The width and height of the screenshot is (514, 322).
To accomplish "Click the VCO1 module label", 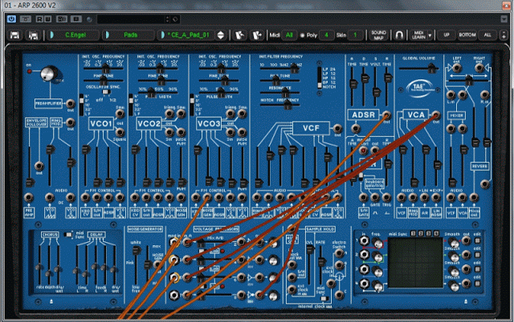I will pos(101,124).
